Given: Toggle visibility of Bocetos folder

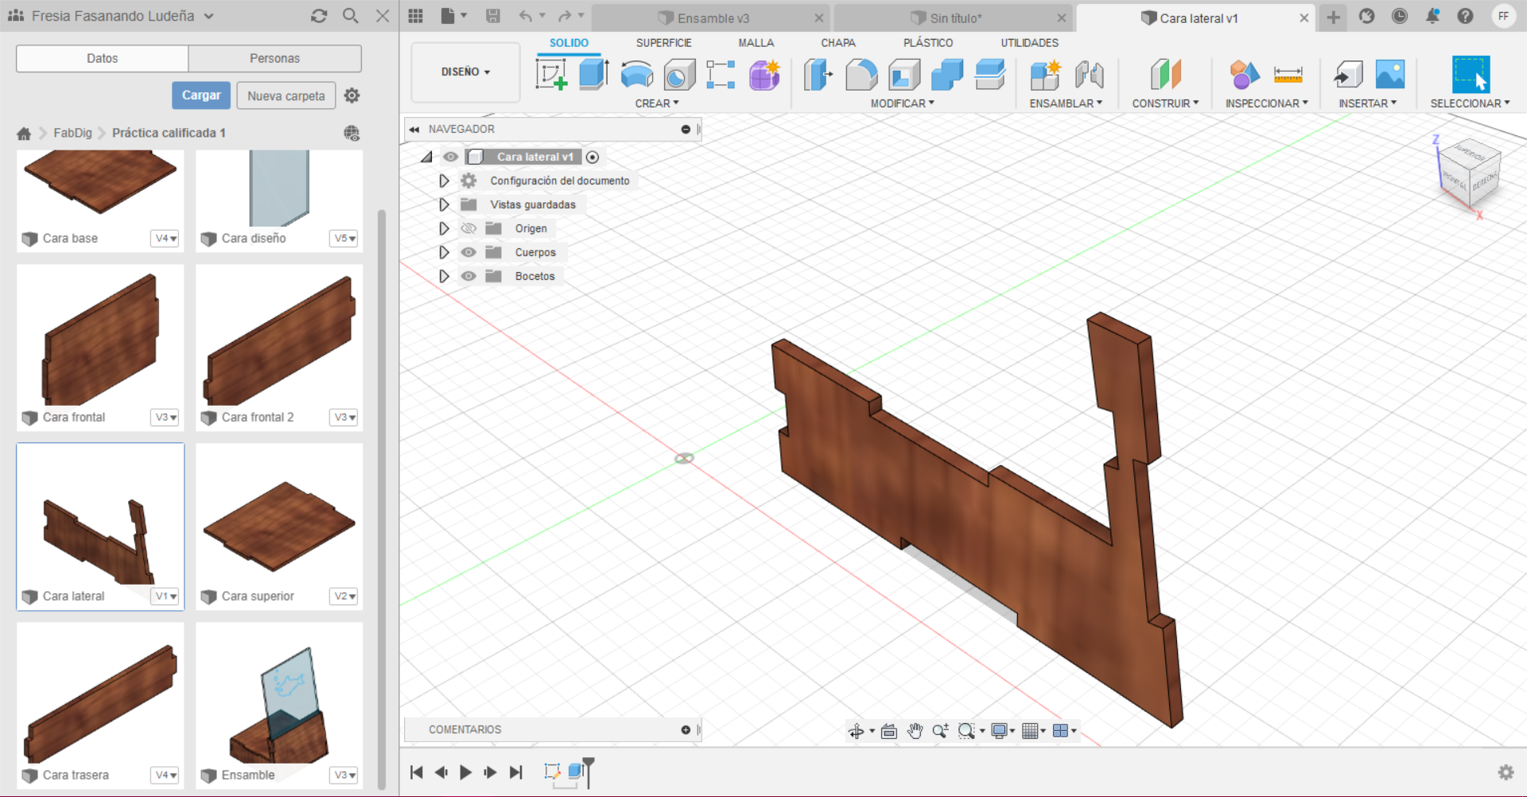Looking at the screenshot, I should (469, 276).
